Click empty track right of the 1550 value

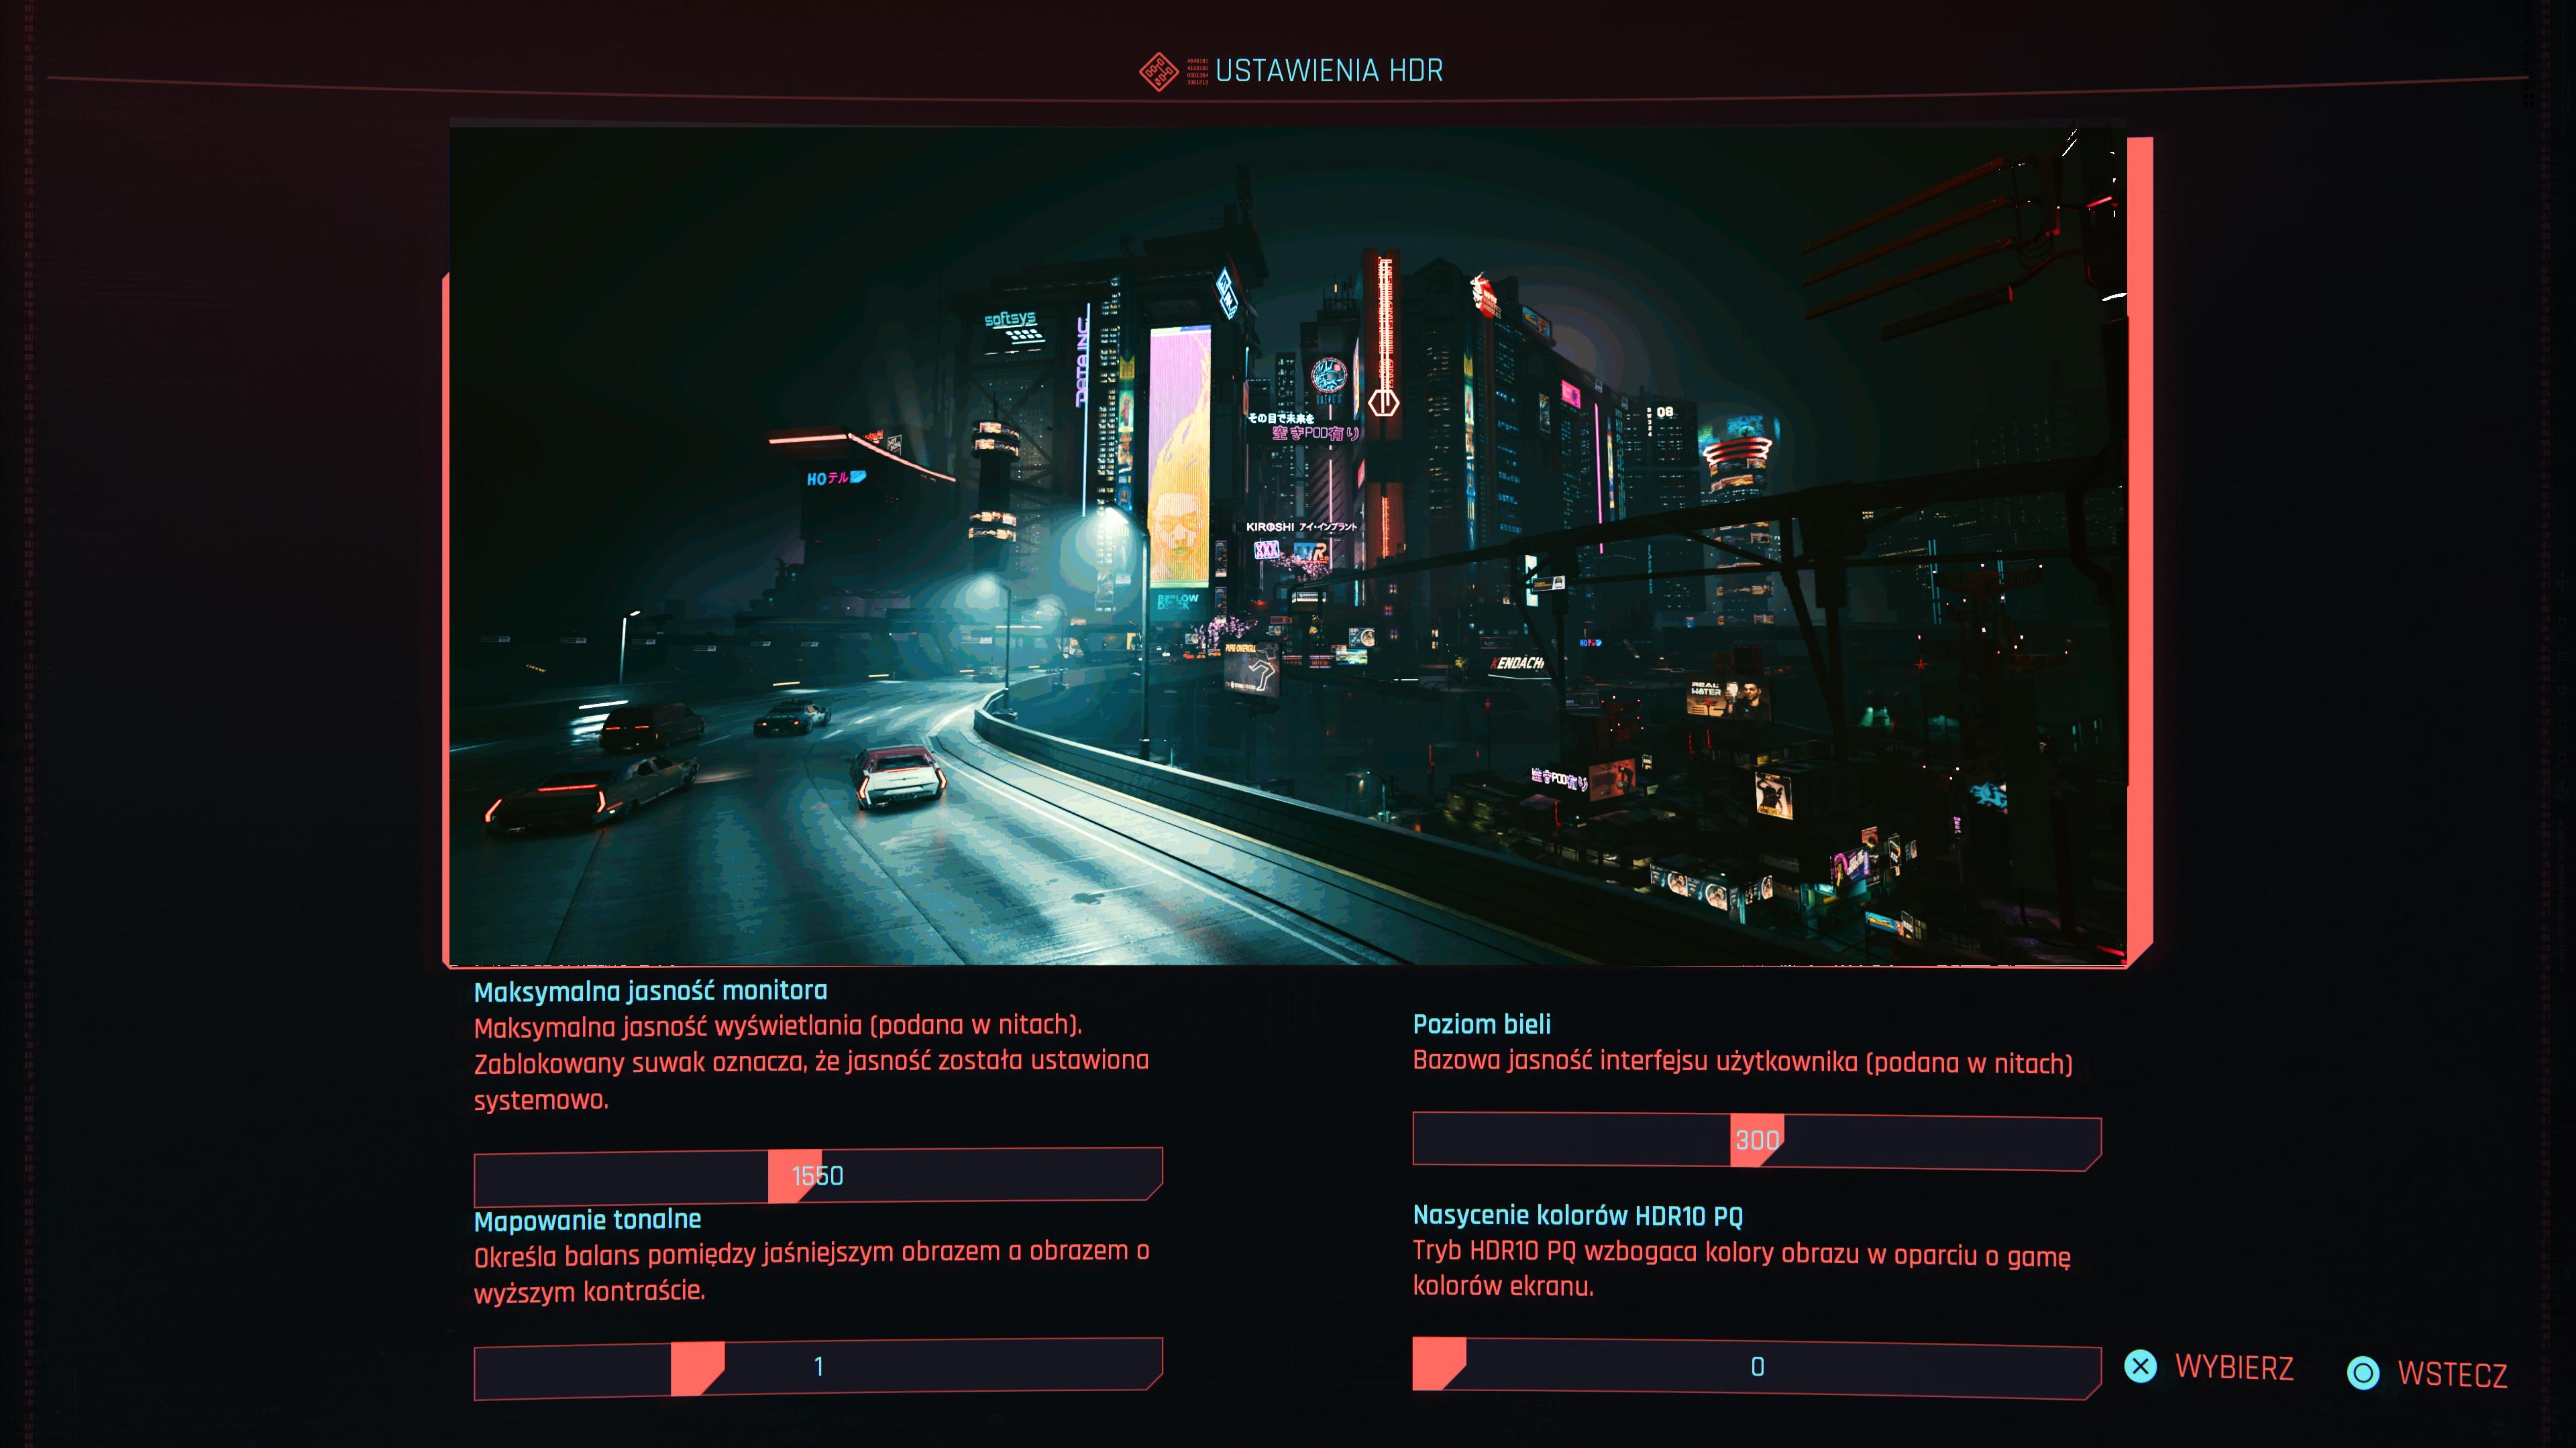[x=1000, y=1175]
